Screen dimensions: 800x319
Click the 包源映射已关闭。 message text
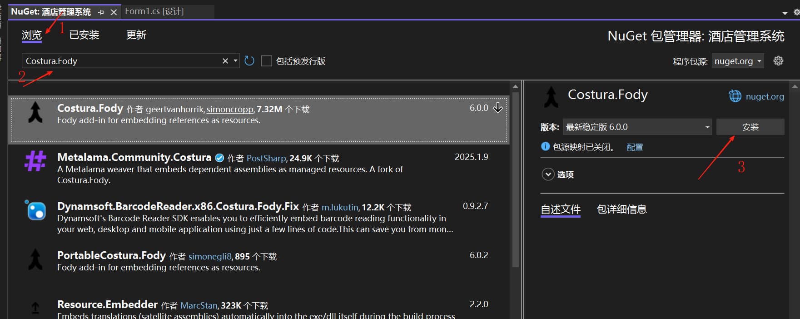pos(583,147)
